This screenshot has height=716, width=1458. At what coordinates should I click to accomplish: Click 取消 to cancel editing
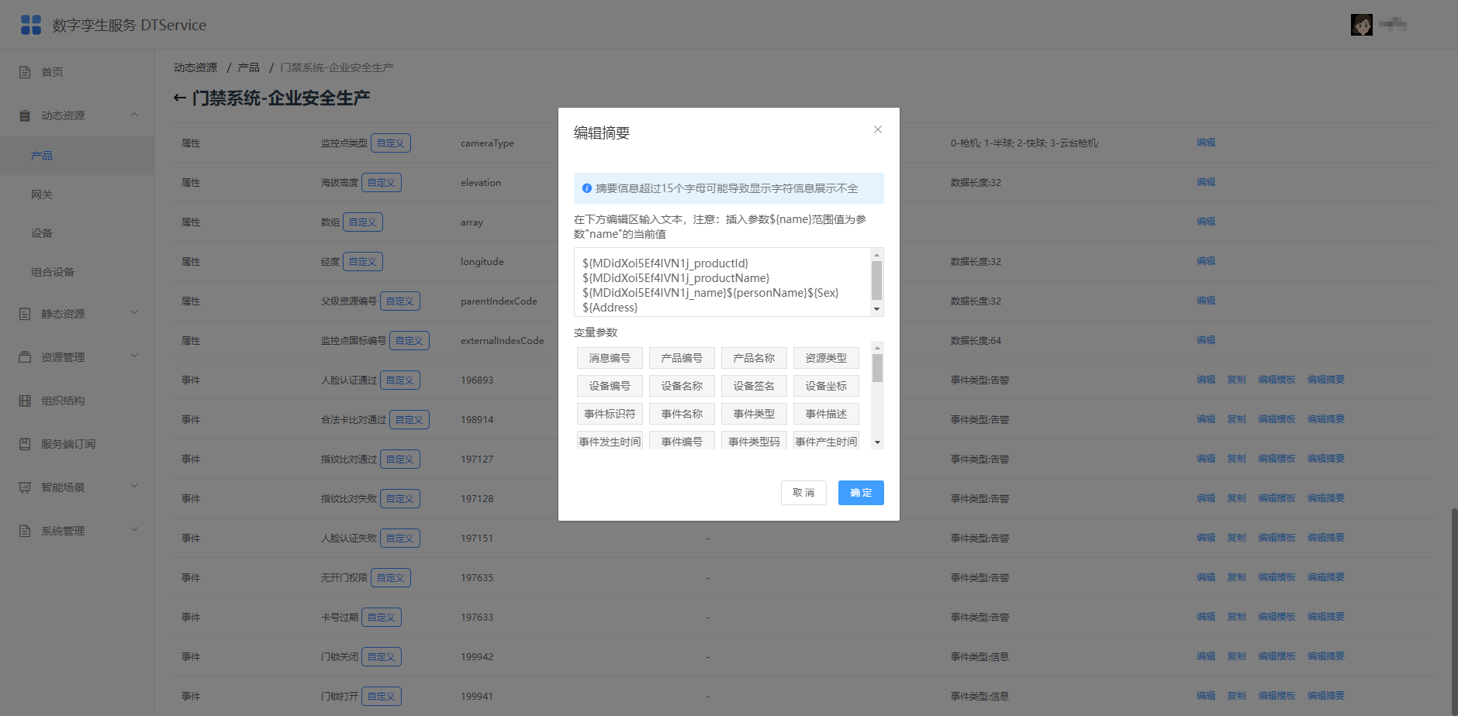coord(803,493)
